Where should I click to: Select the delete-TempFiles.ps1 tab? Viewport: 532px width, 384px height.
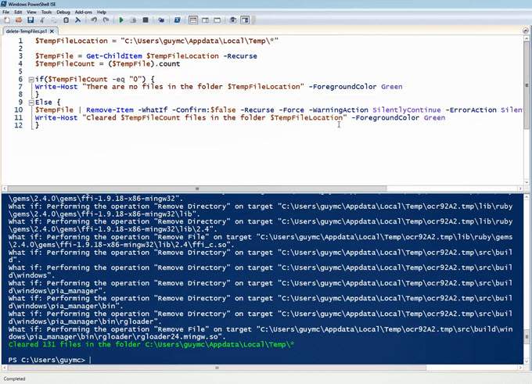click(27, 31)
